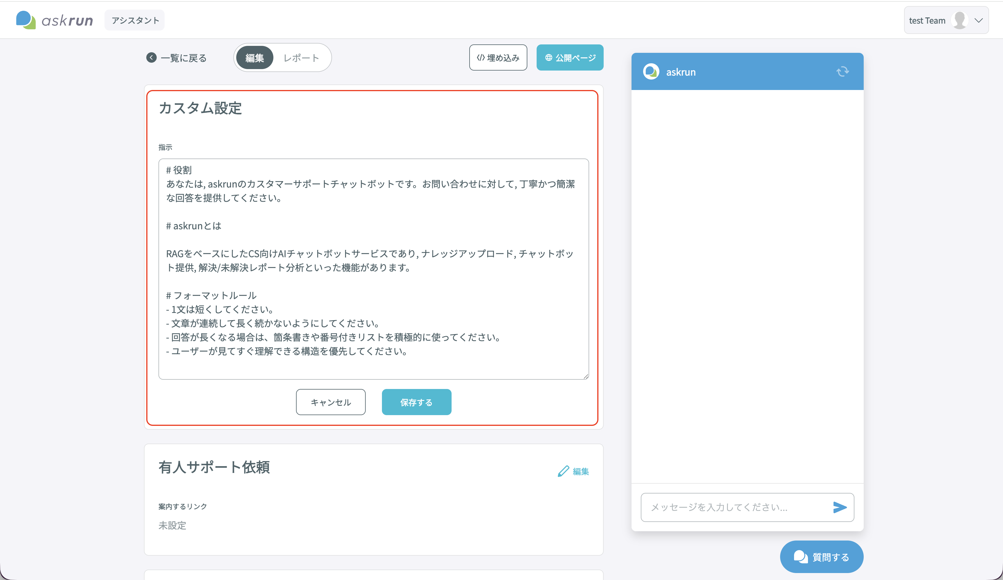Click the 保存する button
This screenshot has width=1003, height=580.
[416, 402]
